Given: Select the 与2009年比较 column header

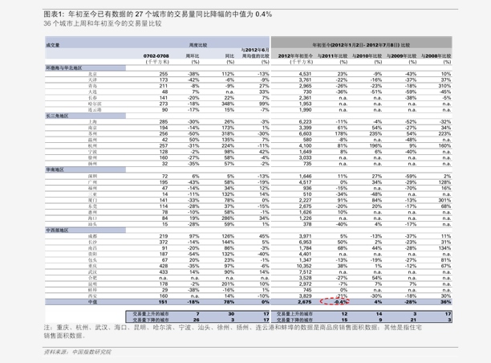Looking at the screenshot, I should tap(401, 56).
